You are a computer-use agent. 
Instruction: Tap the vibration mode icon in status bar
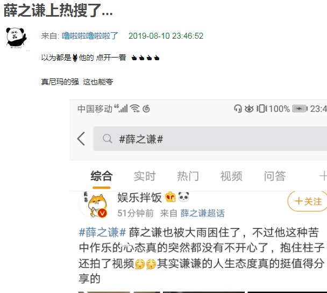click(262, 109)
